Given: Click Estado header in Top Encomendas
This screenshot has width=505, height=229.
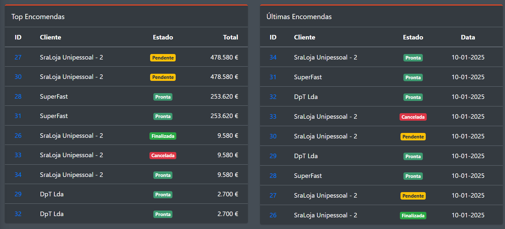Looking at the screenshot, I should (x=163, y=37).
